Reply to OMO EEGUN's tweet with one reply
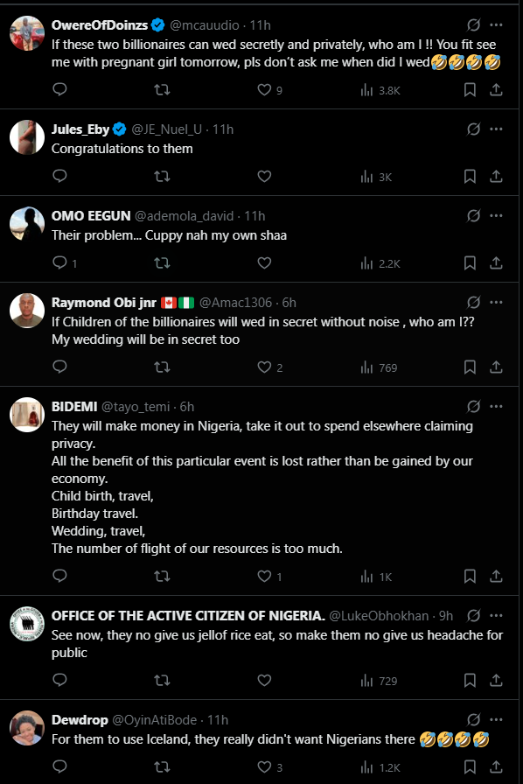The image size is (523, 784). tap(65, 263)
